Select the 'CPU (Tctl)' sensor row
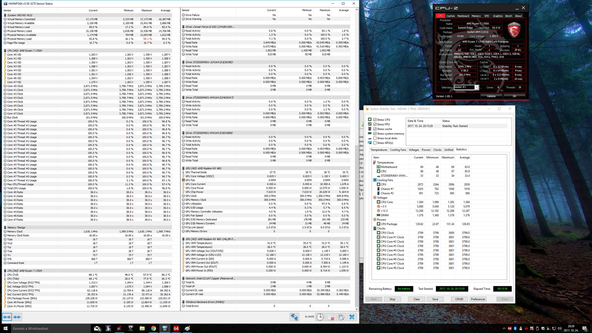This screenshot has width=592, height=333. [87, 275]
